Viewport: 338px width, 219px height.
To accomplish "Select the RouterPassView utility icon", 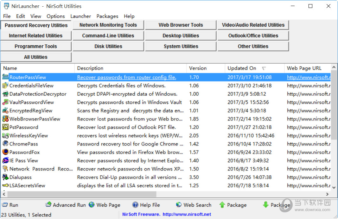I will (5, 77).
